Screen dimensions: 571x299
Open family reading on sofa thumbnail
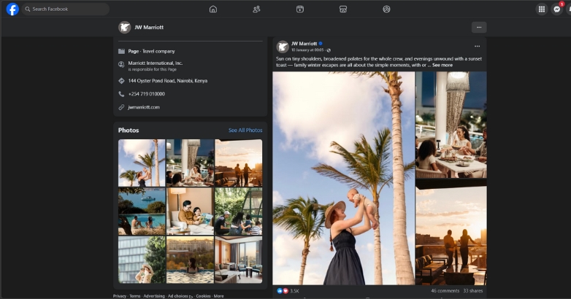[x=190, y=211]
